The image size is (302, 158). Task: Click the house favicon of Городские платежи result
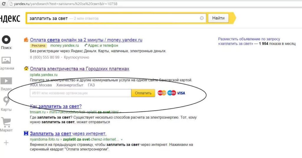[26, 69]
